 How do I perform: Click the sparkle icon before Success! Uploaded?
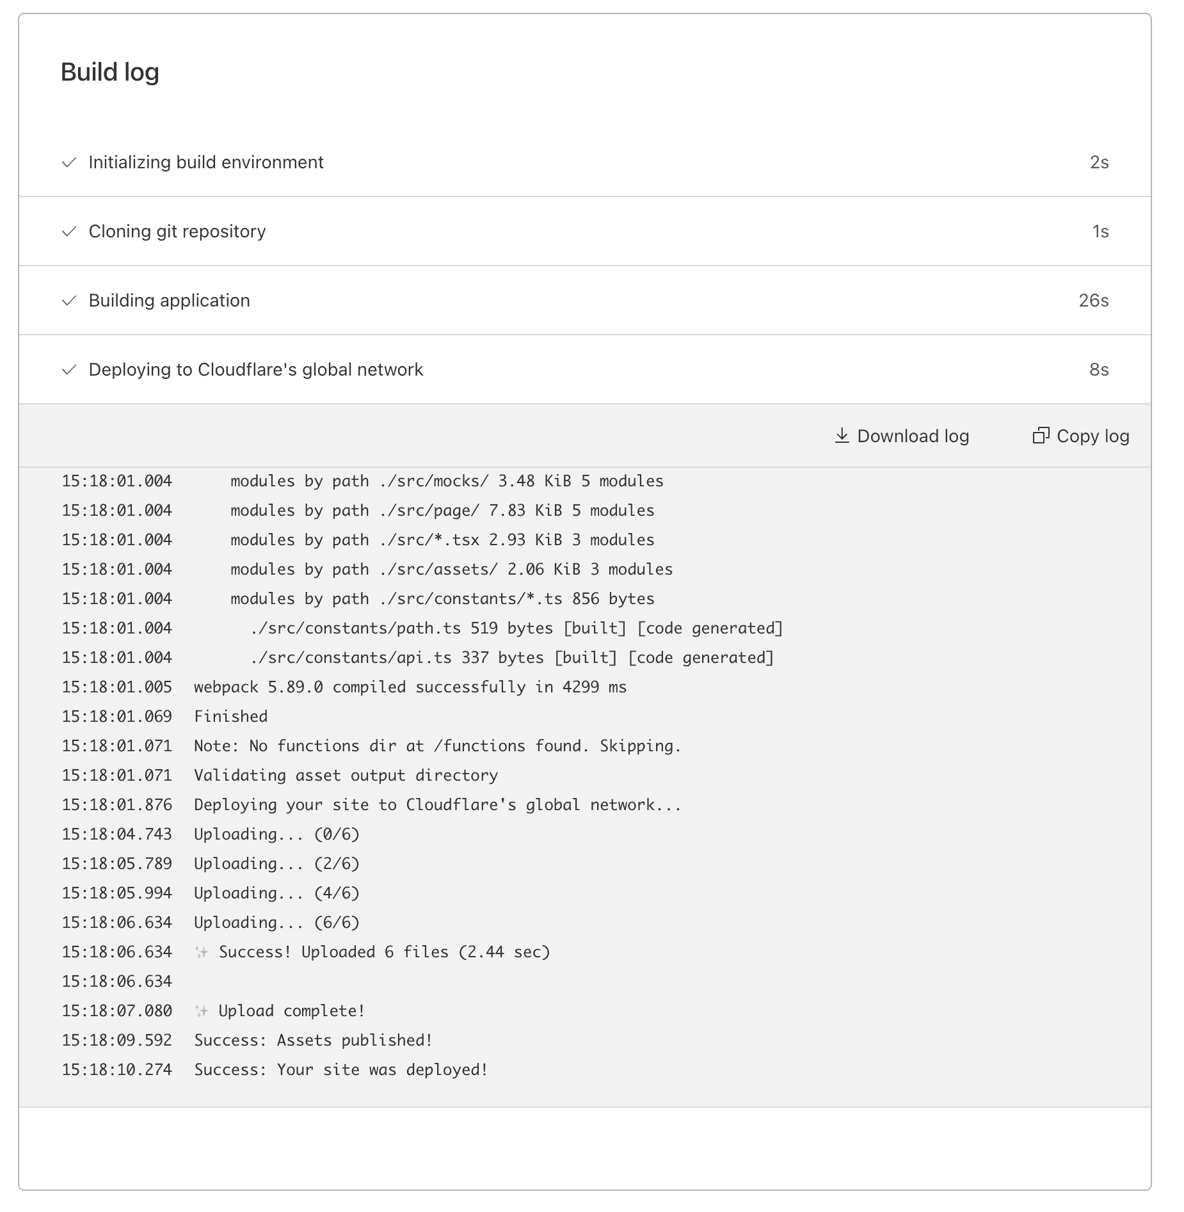pos(202,952)
